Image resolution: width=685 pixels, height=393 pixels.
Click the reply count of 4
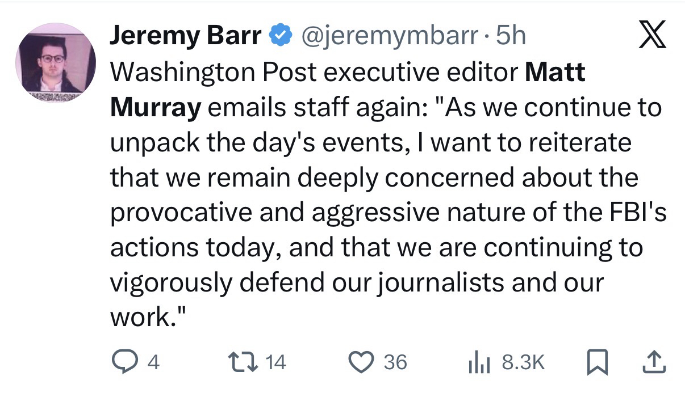pyautogui.click(x=152, y=362)
